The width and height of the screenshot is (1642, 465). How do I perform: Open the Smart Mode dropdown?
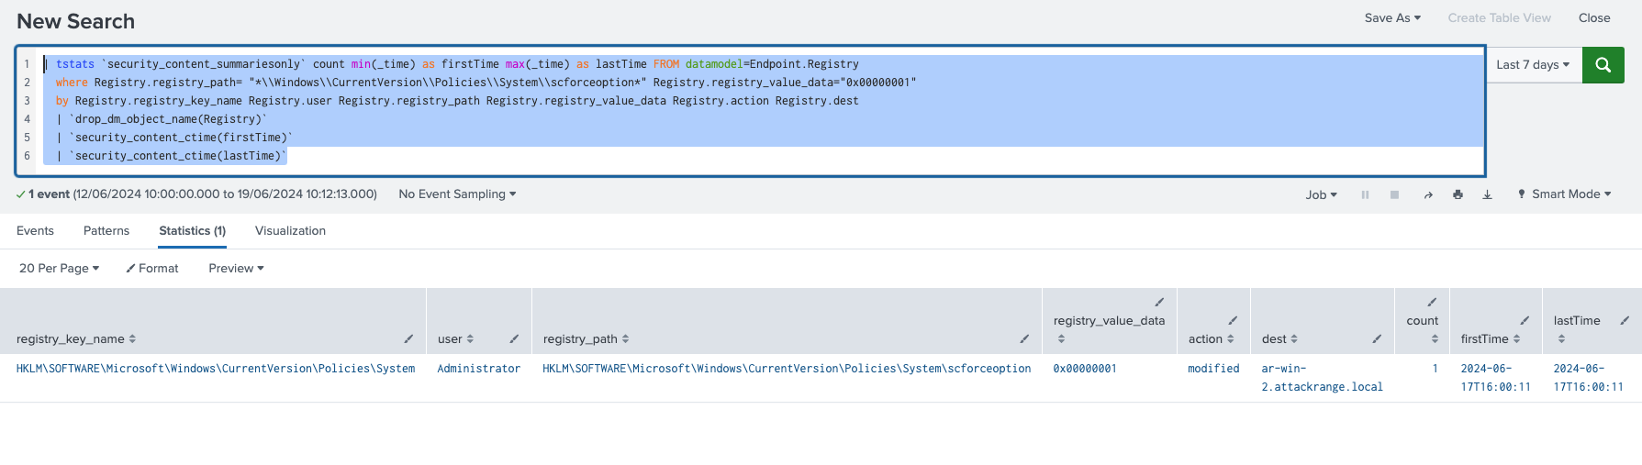(1564, 194)
